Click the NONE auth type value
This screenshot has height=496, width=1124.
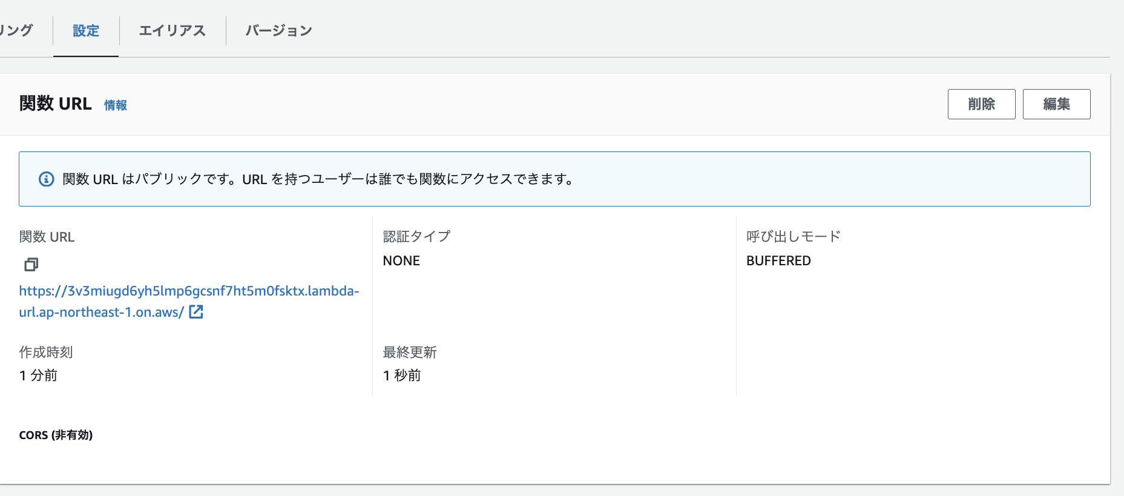point(401,260)
